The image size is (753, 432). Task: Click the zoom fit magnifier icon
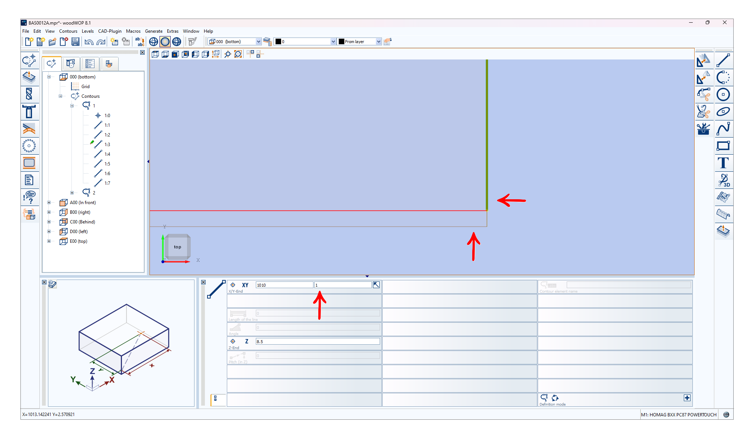point(238,54)
